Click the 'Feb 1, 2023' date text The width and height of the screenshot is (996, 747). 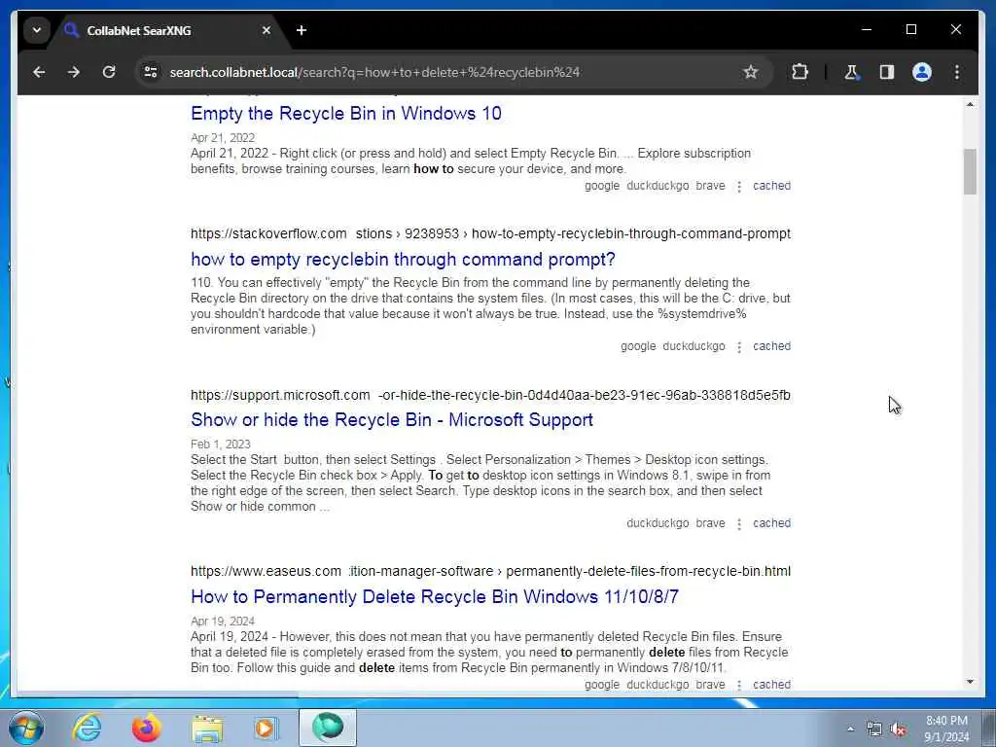(221, 444)
